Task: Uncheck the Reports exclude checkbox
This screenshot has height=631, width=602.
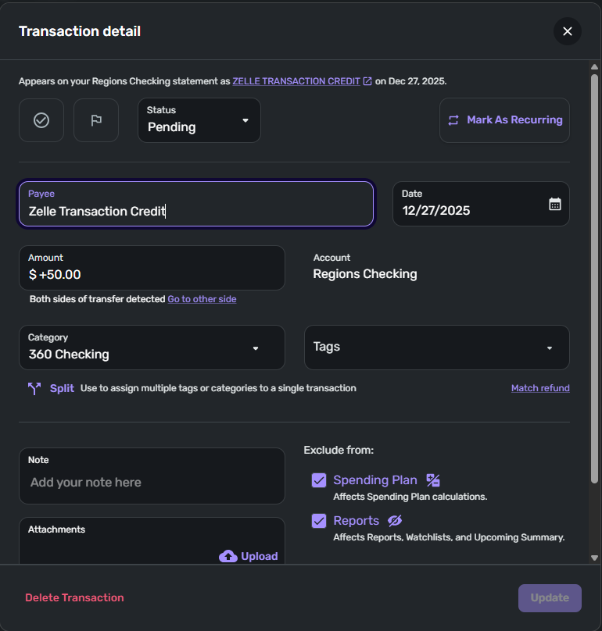Action: coord(319,521)
